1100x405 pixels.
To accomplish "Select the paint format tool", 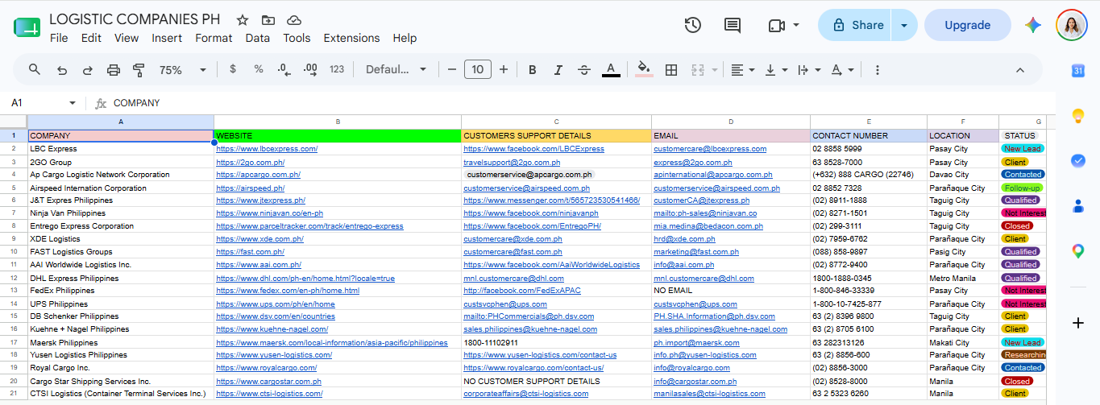I will (138, 70).
